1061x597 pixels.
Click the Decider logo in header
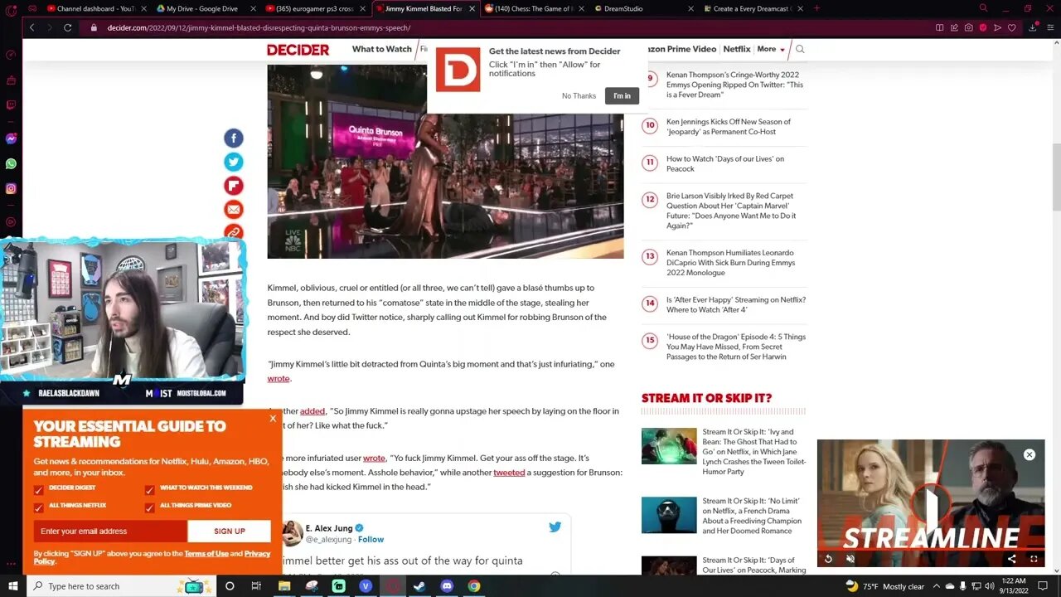[x=298, y=50]
